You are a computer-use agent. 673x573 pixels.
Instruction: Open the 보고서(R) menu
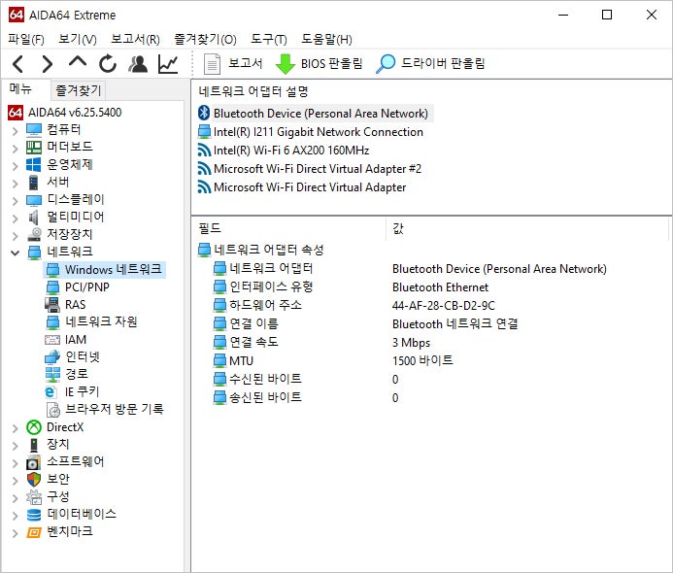click(135, 40)
